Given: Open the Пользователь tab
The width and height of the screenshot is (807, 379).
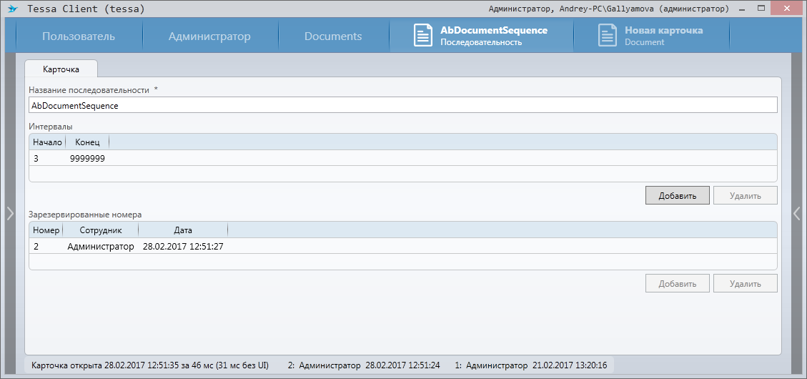Looking at the screenshot, I should pyautogui.click(x=78, y=36).
